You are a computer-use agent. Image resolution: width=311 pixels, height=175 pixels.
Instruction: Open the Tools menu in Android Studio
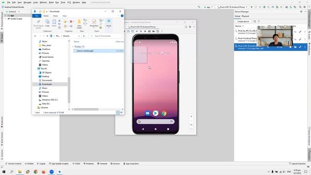[x=63, y=2]
